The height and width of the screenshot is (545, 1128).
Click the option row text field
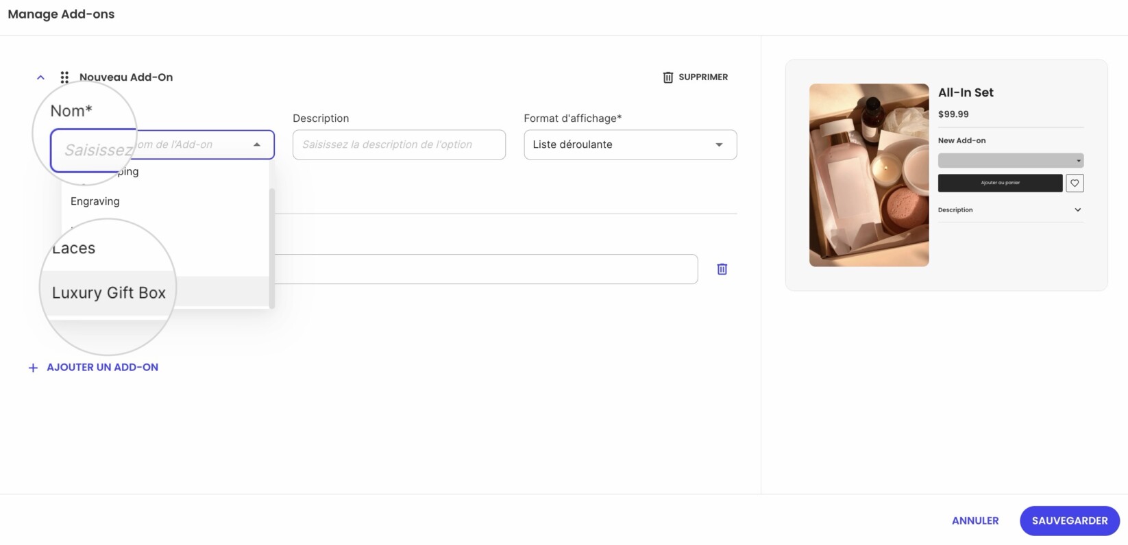coord(486,269)
